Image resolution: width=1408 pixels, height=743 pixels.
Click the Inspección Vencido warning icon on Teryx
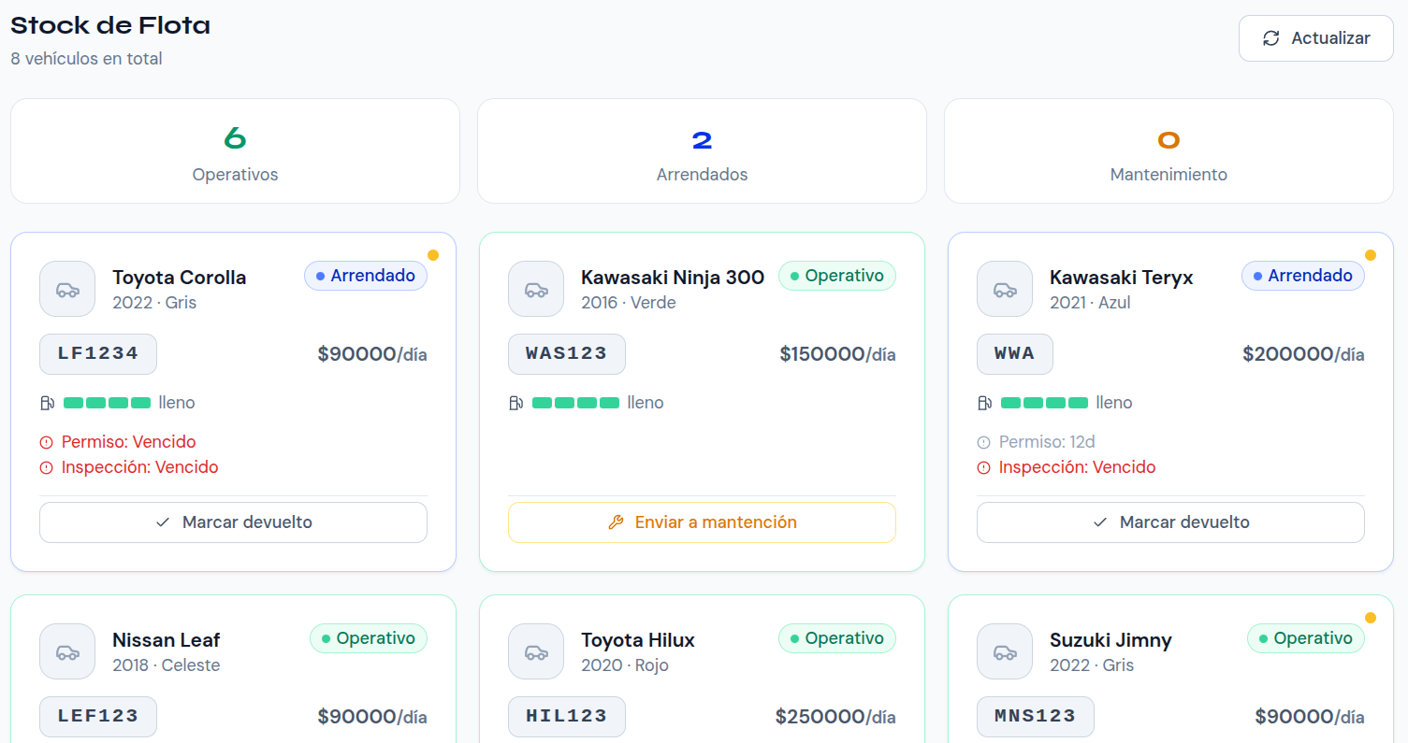click(x=983, y=467)
